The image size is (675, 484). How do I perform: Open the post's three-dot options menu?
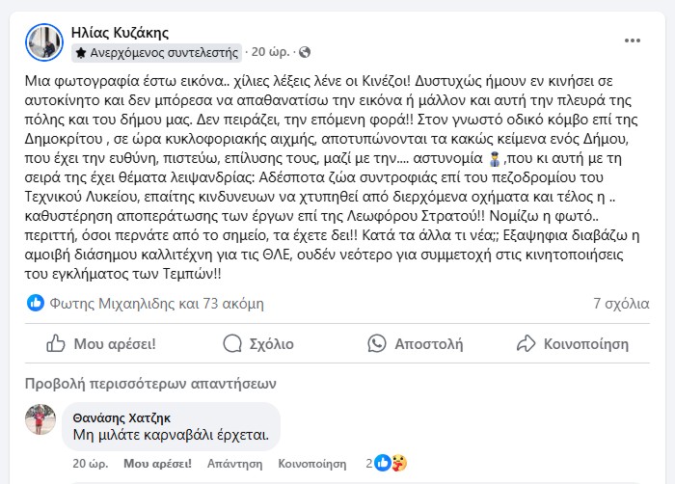coord(632,40)
